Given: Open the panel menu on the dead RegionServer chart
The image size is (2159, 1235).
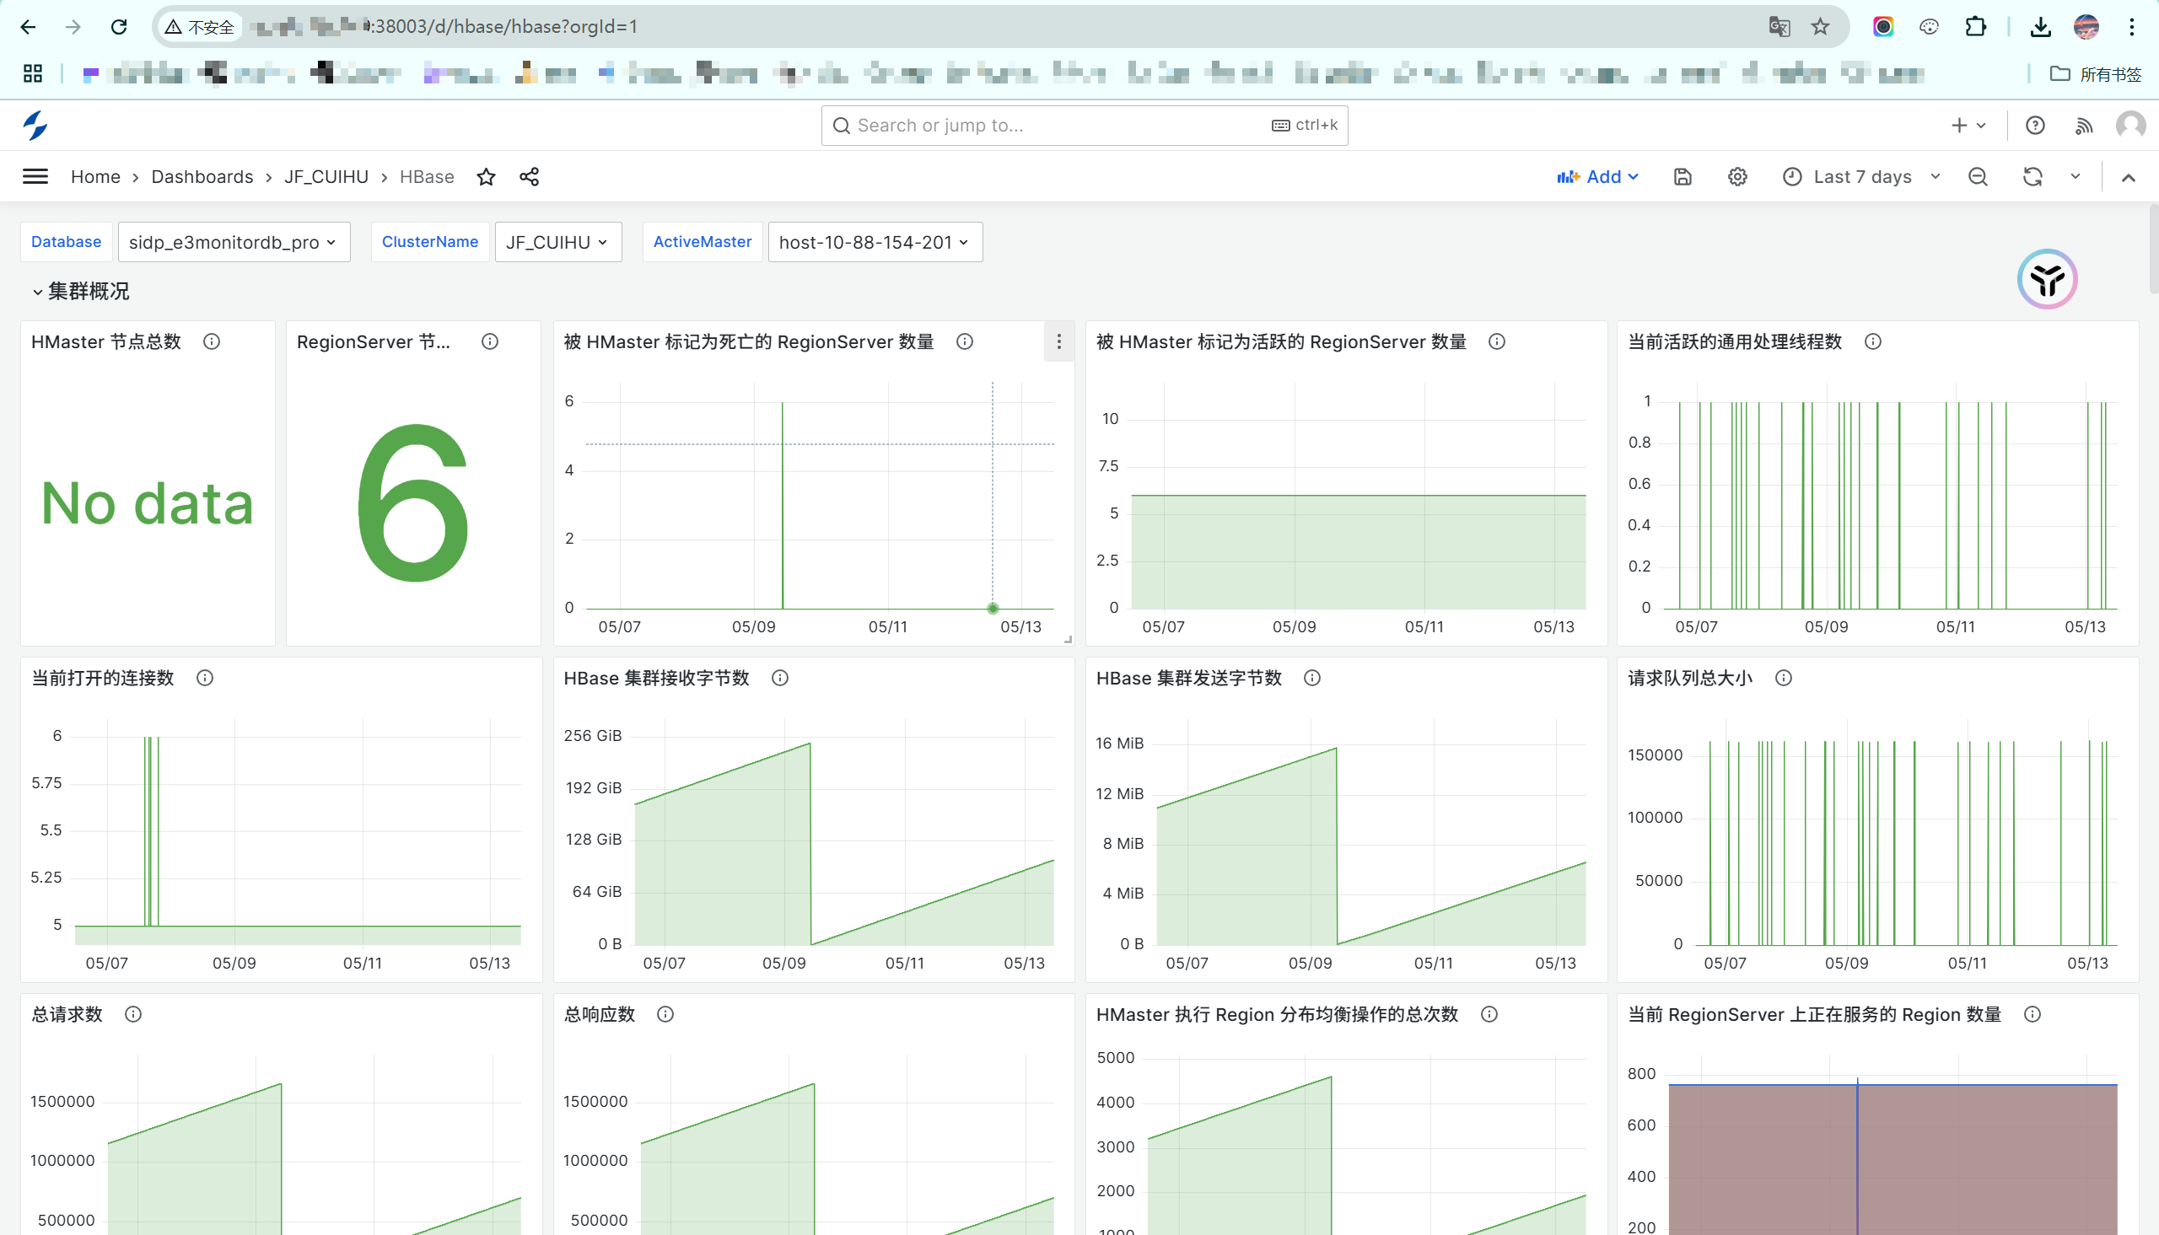Looking at the screenshot, I should tap(1058, 341).
